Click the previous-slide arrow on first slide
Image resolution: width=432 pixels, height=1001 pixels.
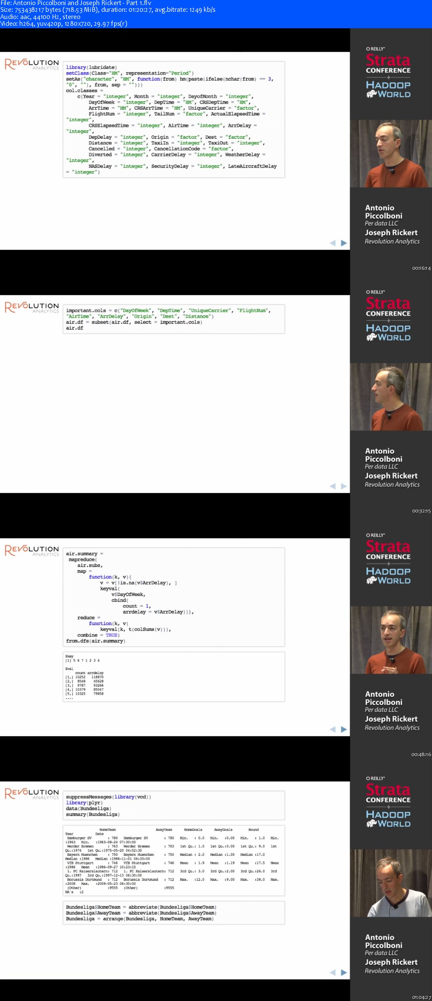[x=332, y=243]
